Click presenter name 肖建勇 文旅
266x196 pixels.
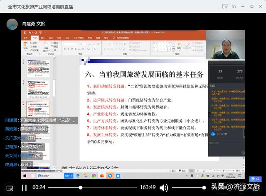(x=34, y=24)
